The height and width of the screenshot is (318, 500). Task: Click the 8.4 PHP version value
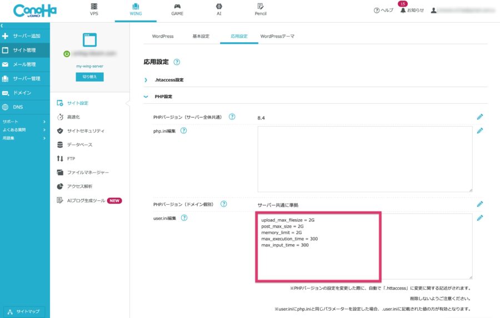pos(261,118)
